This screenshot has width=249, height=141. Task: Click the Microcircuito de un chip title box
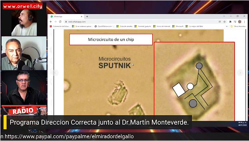click(111, 39)
